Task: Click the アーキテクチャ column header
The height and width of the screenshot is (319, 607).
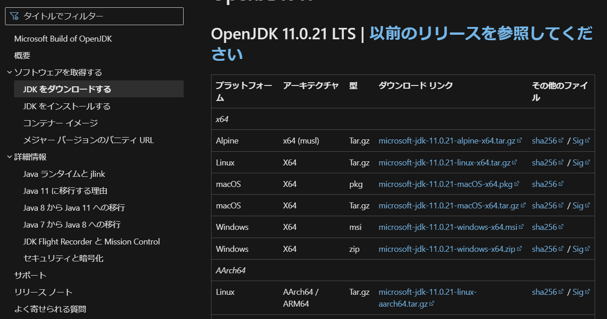Action: [x=311, y=85]
